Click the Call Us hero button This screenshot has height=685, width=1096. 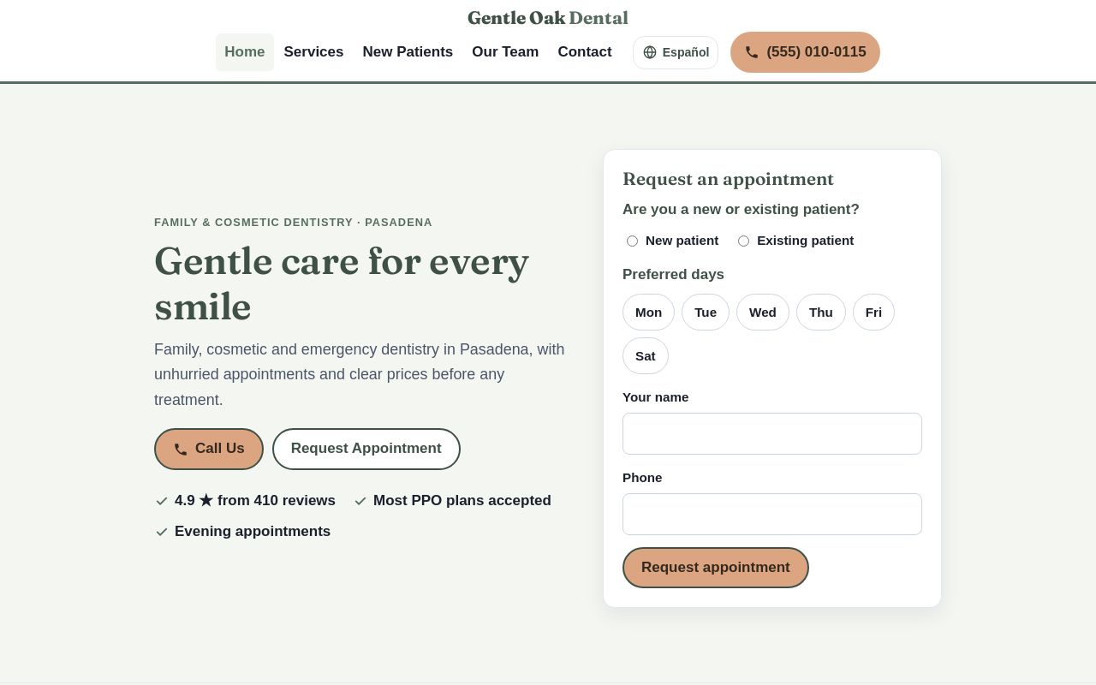[x=209, y=449]
